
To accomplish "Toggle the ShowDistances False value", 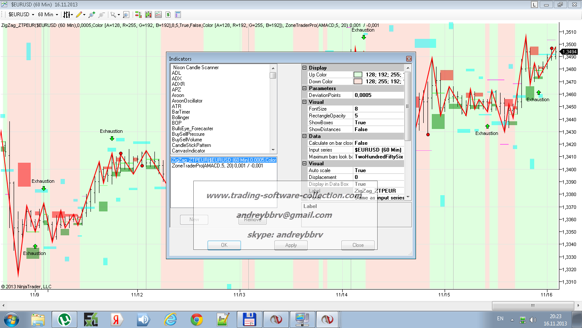I will (378, 129).
